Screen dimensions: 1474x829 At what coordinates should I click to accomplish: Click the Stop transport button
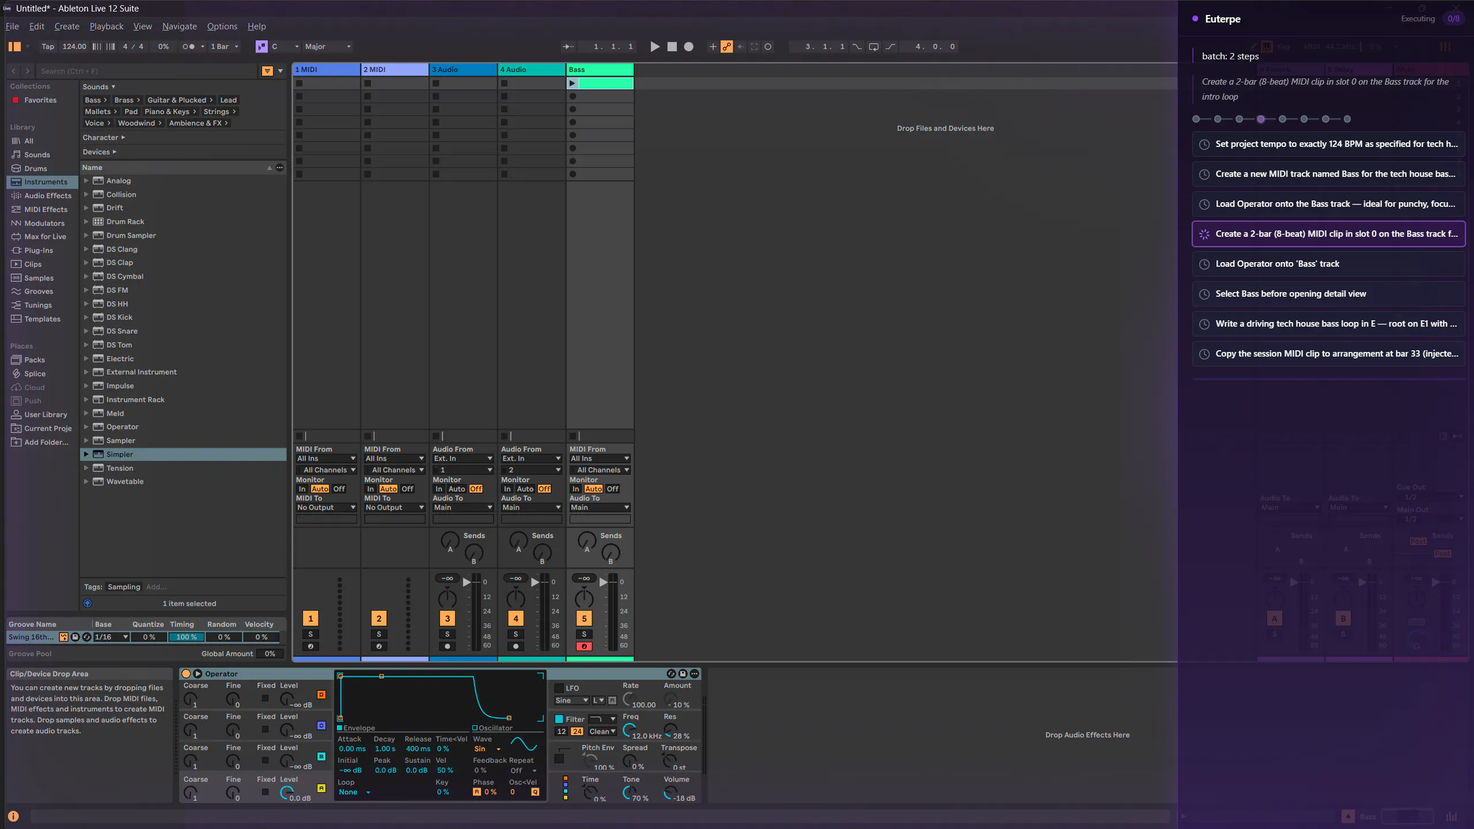pyautogui.click(x=672, y=47)
